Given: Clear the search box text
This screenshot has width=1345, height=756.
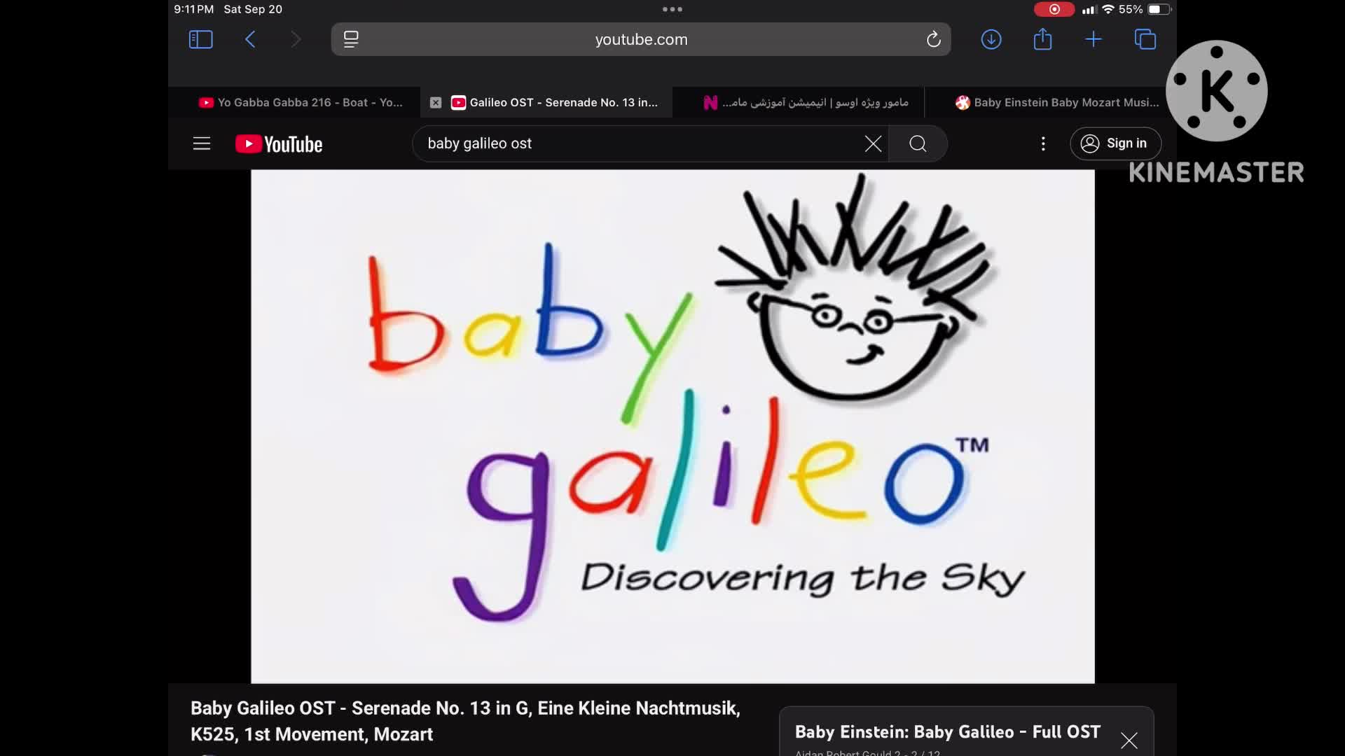Looking at the screenshot, I should point(873,143).
